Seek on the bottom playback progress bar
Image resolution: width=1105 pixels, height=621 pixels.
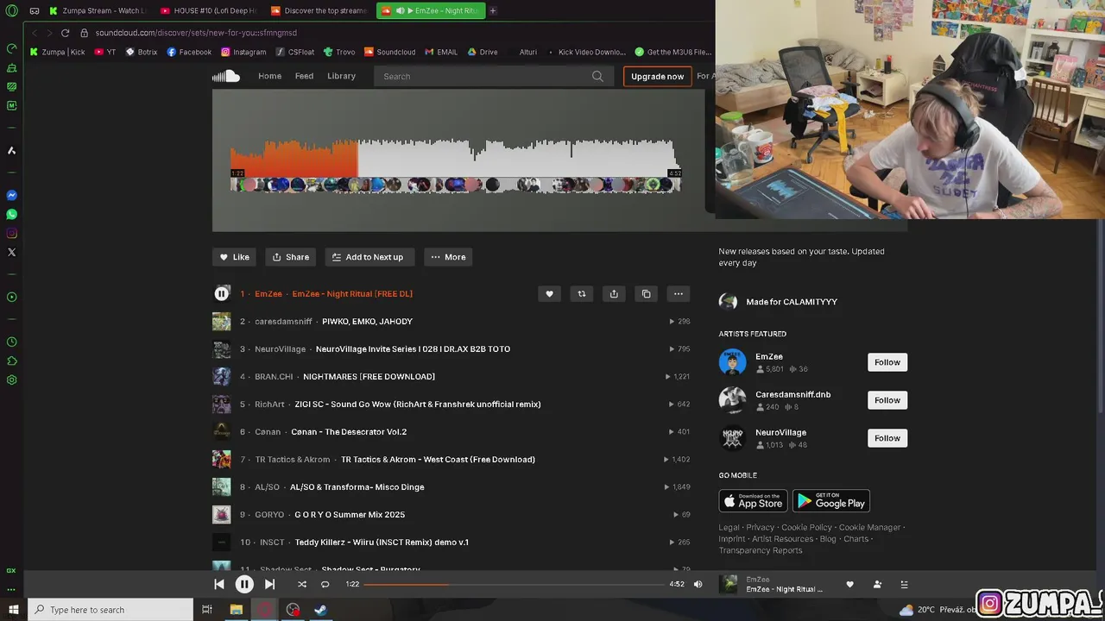click(x=515, y=584)
